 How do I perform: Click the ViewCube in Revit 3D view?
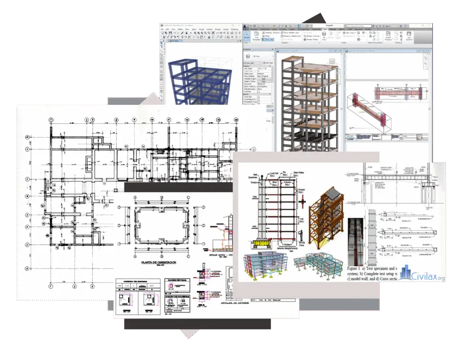coord(332,62)
